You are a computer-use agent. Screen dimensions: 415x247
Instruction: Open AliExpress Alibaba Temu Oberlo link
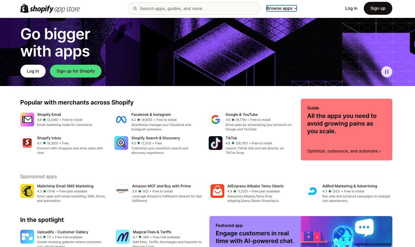[255, 186]
